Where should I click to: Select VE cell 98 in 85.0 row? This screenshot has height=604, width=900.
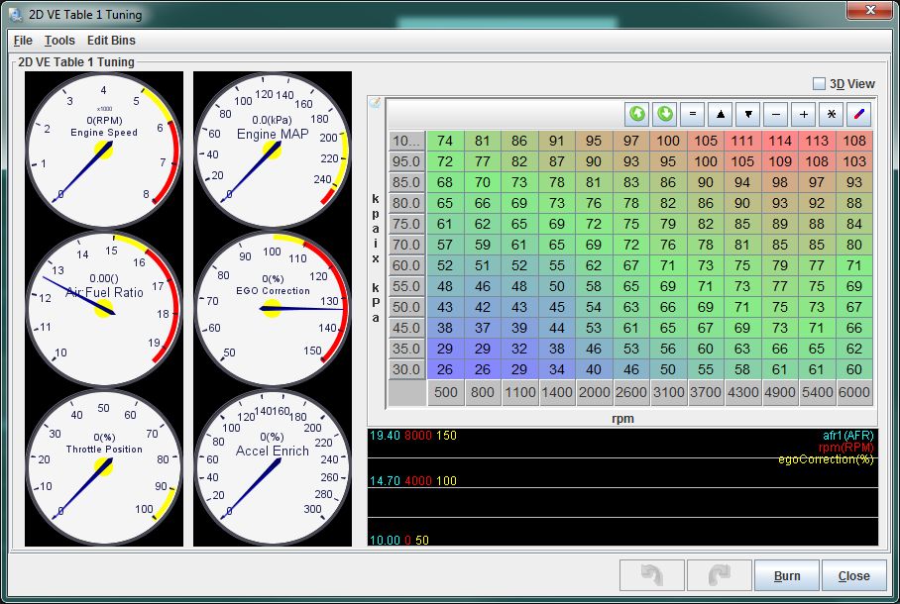[780, 182]
